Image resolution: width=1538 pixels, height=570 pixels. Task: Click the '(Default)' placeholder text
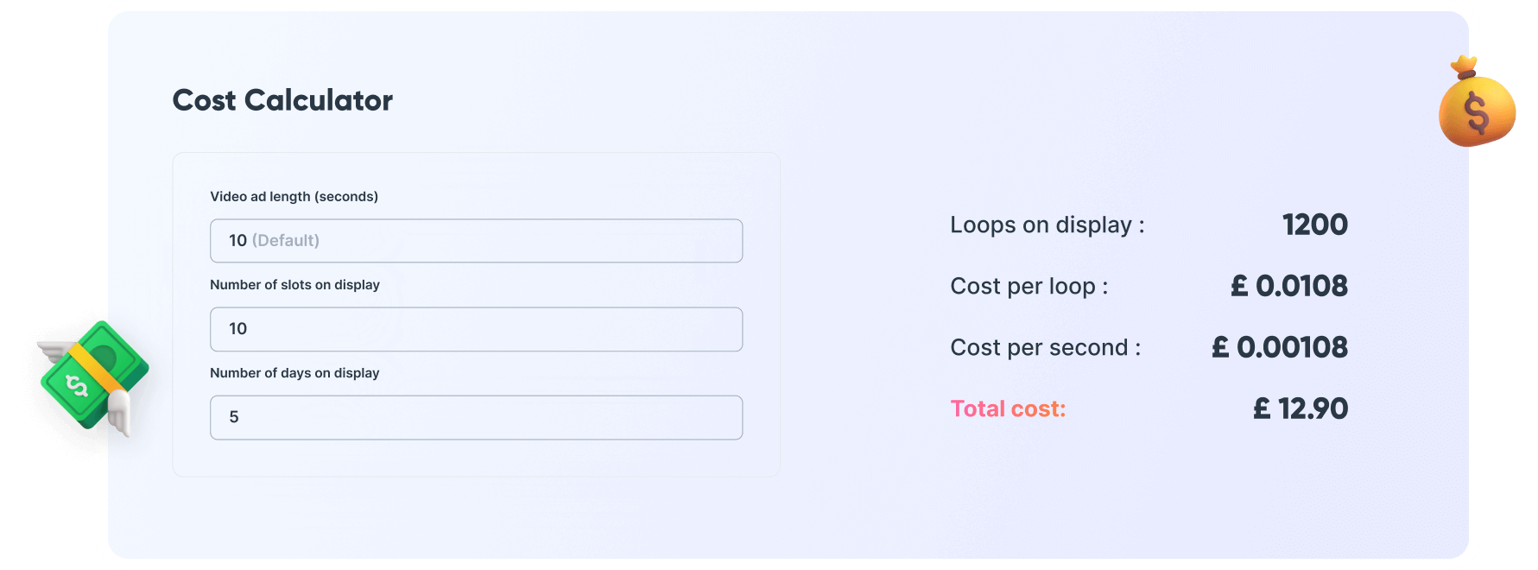286,241
